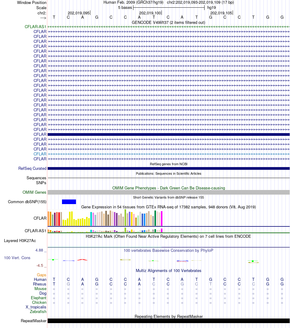Open Repeating Elements by RepeatMasker title
The width and height of the screenshot is (290, 328).
(169, 316)
